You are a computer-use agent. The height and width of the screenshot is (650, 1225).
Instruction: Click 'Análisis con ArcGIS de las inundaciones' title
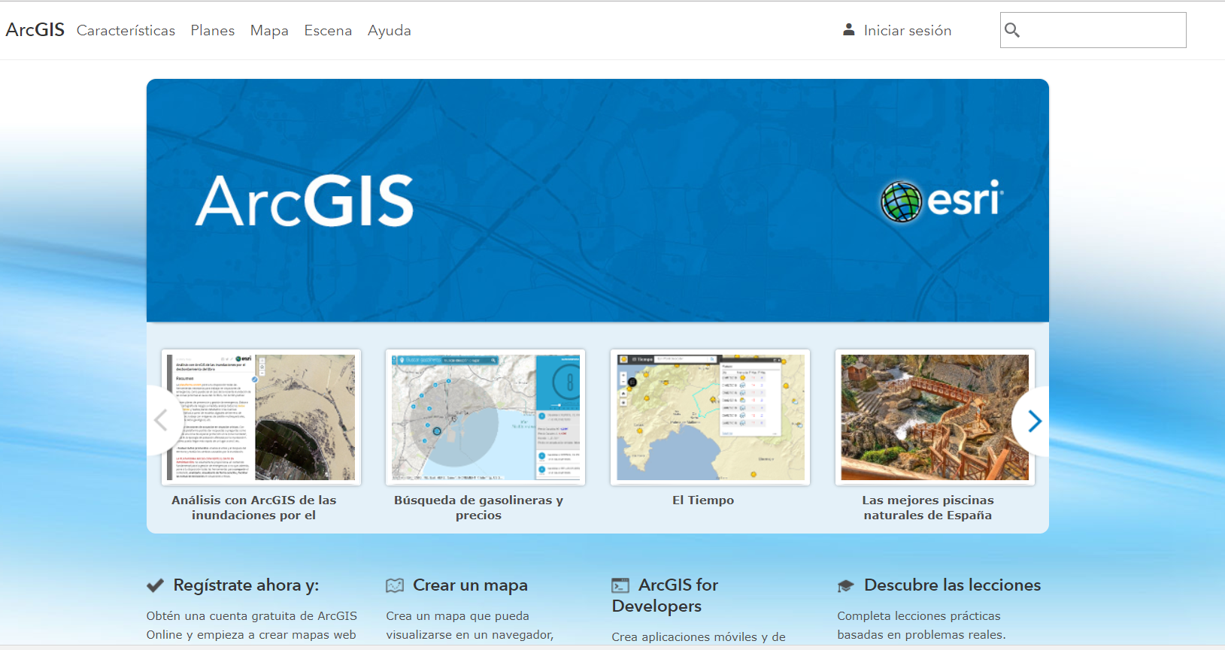point(253,507)
